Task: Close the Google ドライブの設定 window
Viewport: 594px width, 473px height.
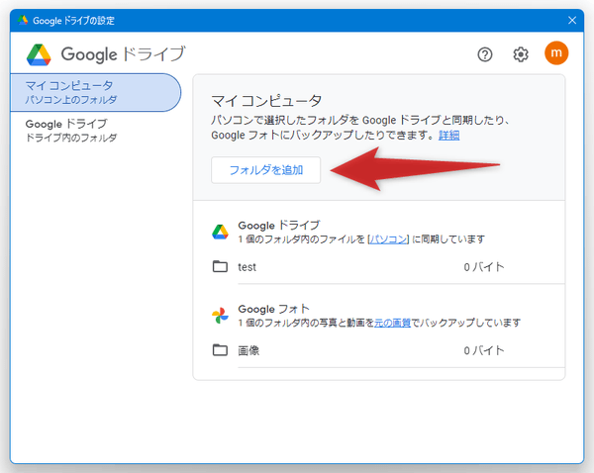Action: coord(572,20)
